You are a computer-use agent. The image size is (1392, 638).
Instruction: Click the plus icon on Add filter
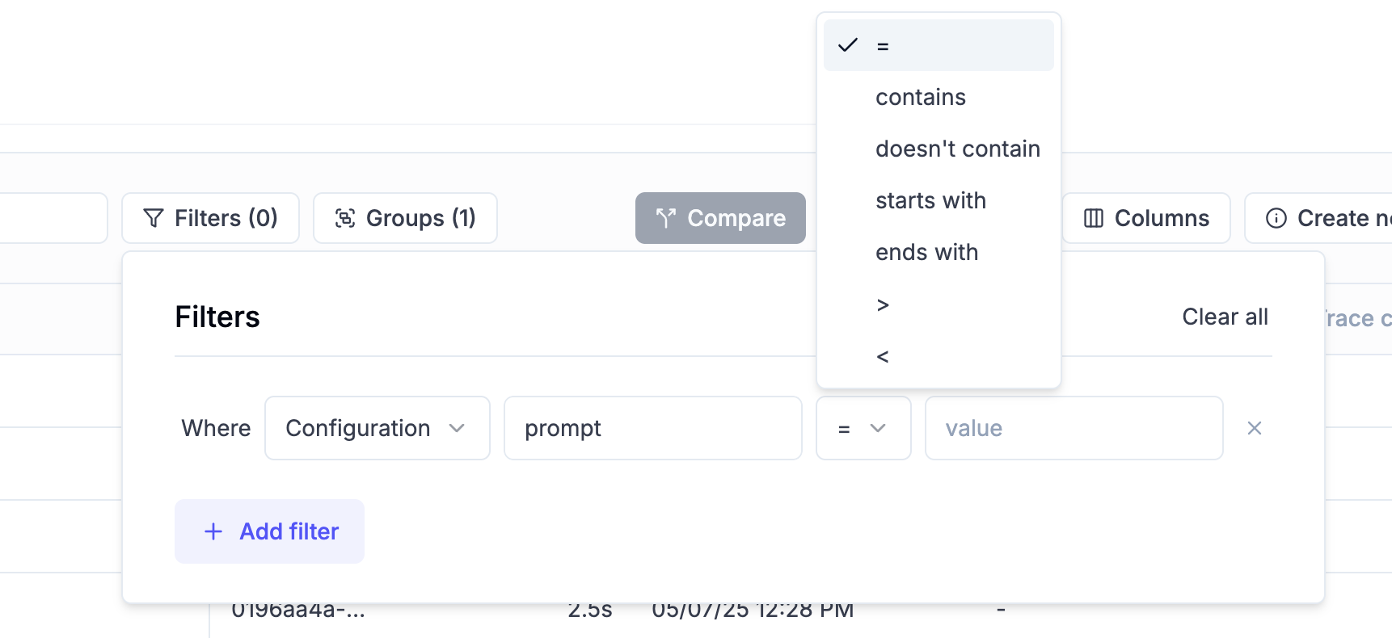click(x=213, y=531)
